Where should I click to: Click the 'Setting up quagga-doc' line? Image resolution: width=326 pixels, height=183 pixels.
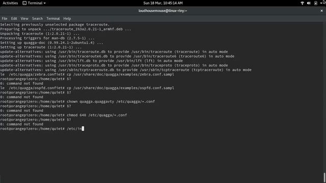(x=51, y=43)
